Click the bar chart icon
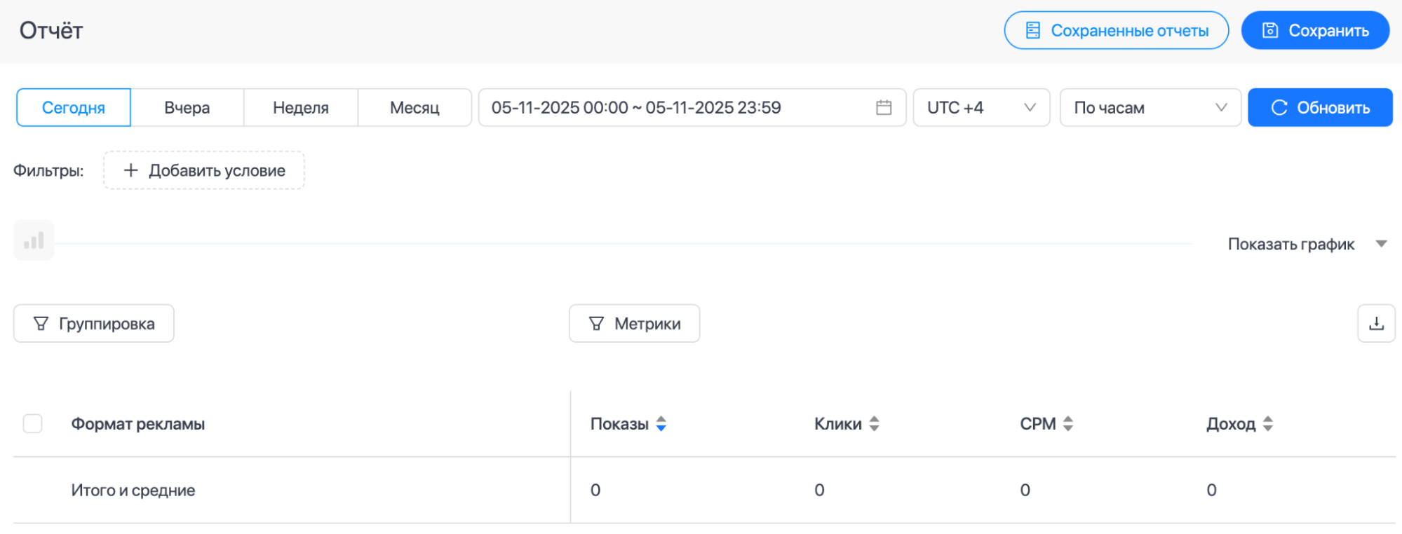This screenshot has height=534, width=1402. [34, 241]
